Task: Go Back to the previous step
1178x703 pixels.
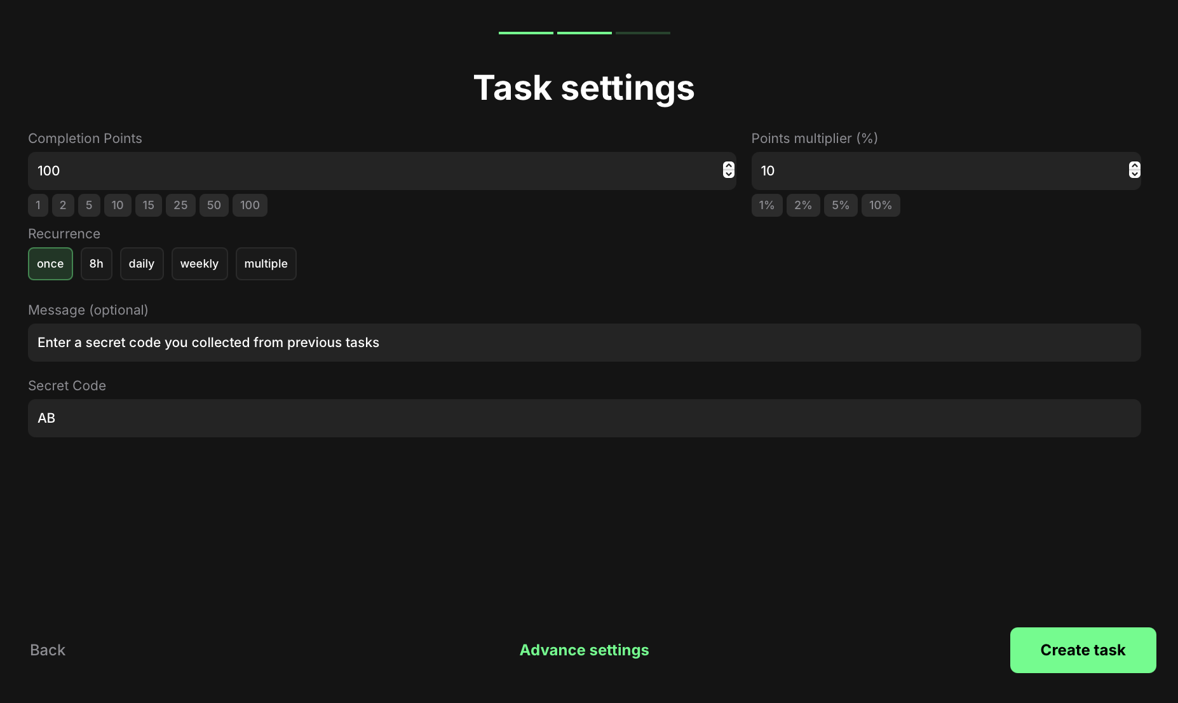Action: coord(48,650)
